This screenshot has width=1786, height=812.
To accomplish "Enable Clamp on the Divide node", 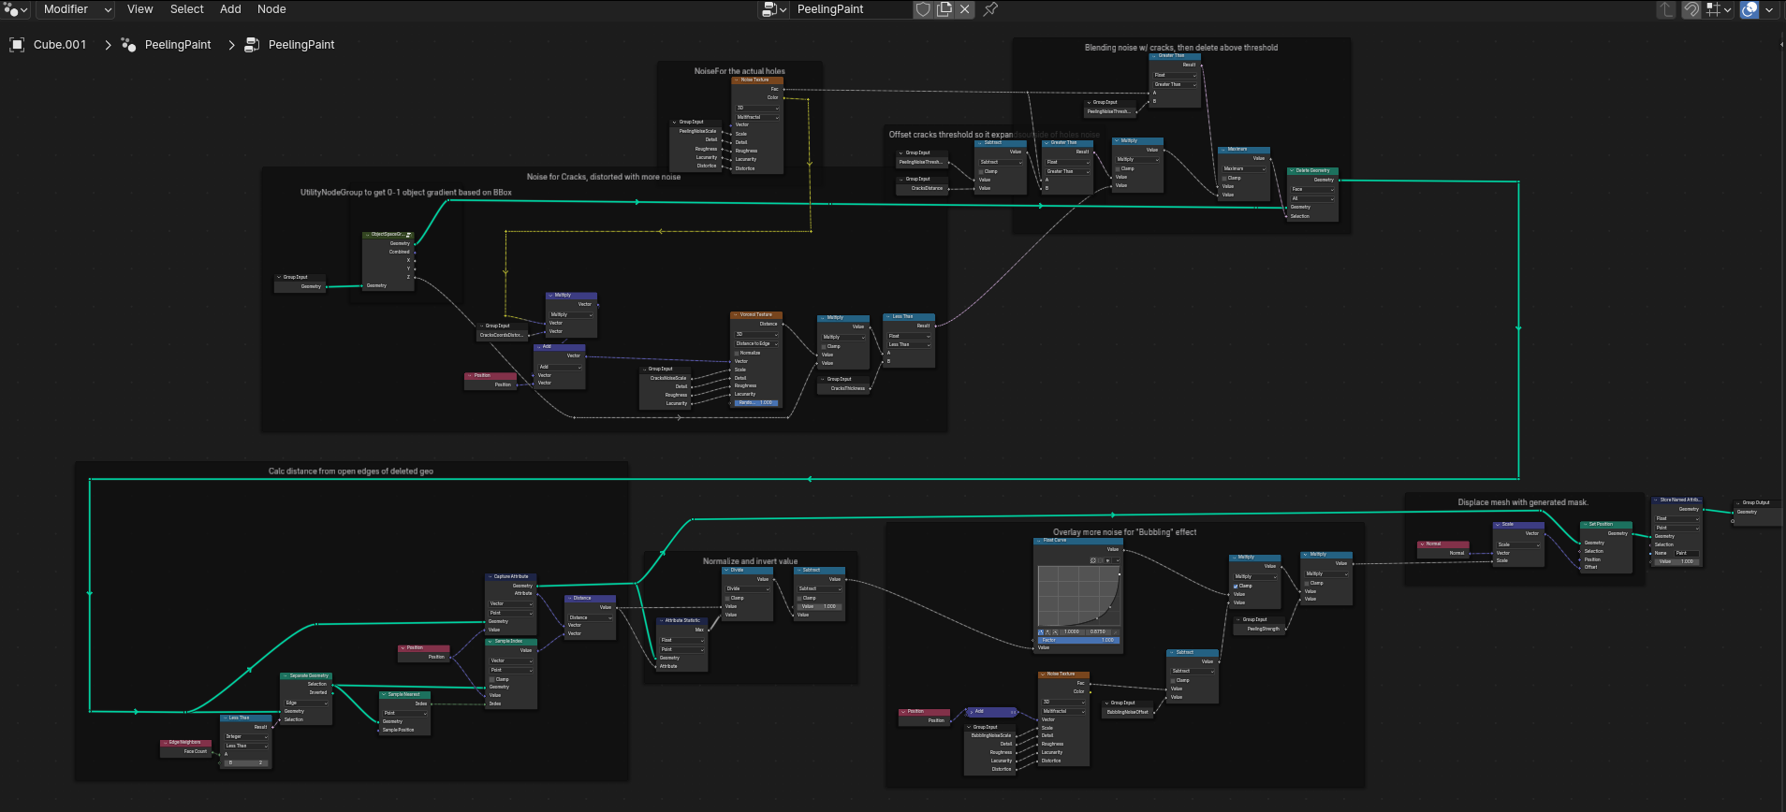I will click(x=727, y=599).
